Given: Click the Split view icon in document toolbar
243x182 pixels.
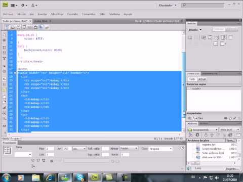Looking at the screenshot, I should click(13, 27).
